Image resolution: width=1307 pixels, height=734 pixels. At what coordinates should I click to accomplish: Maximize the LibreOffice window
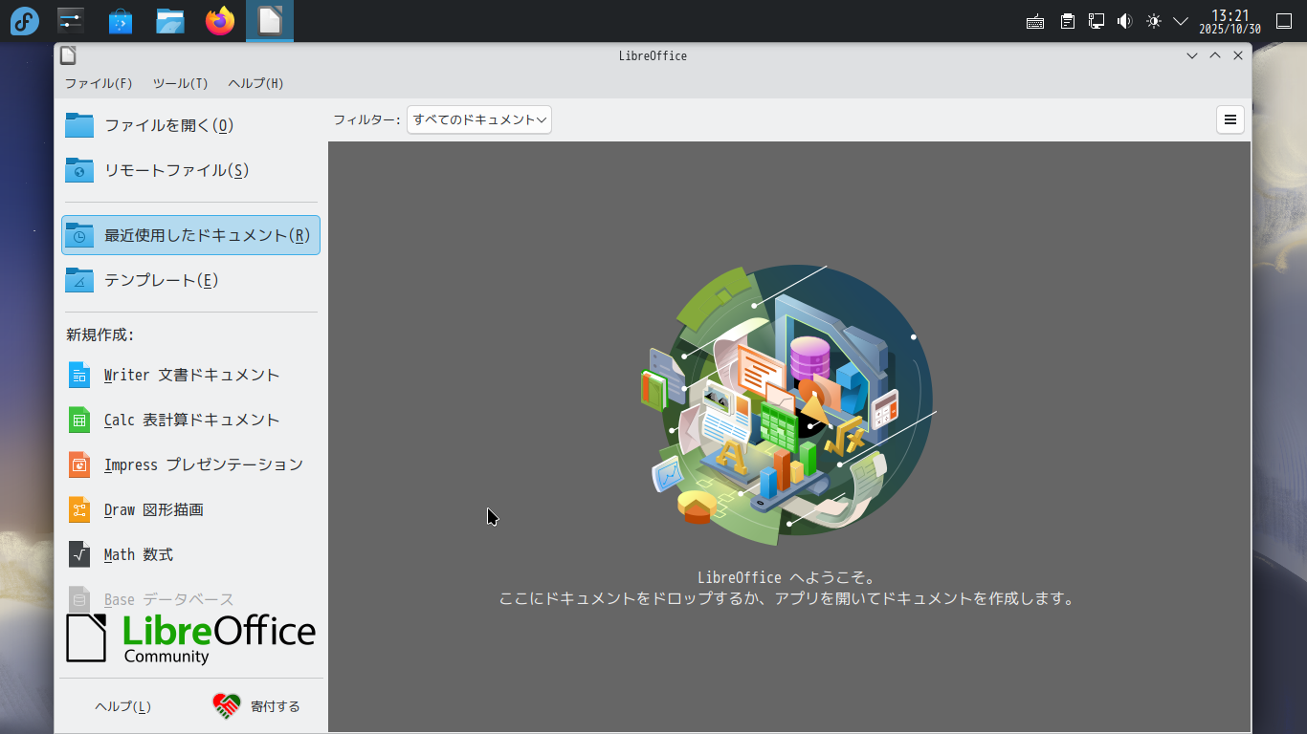(x=1215, y=55)
